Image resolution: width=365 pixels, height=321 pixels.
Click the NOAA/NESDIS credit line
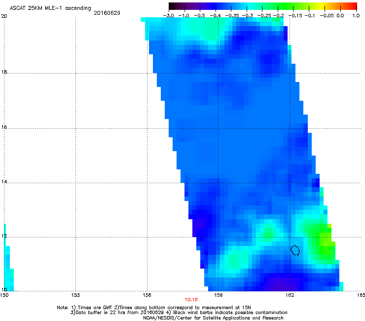(213, 318)
